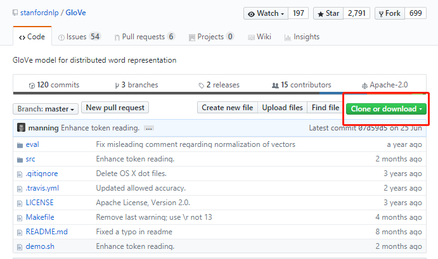
Task: Open the Makefile file
Action: click(x=40, y=217)
